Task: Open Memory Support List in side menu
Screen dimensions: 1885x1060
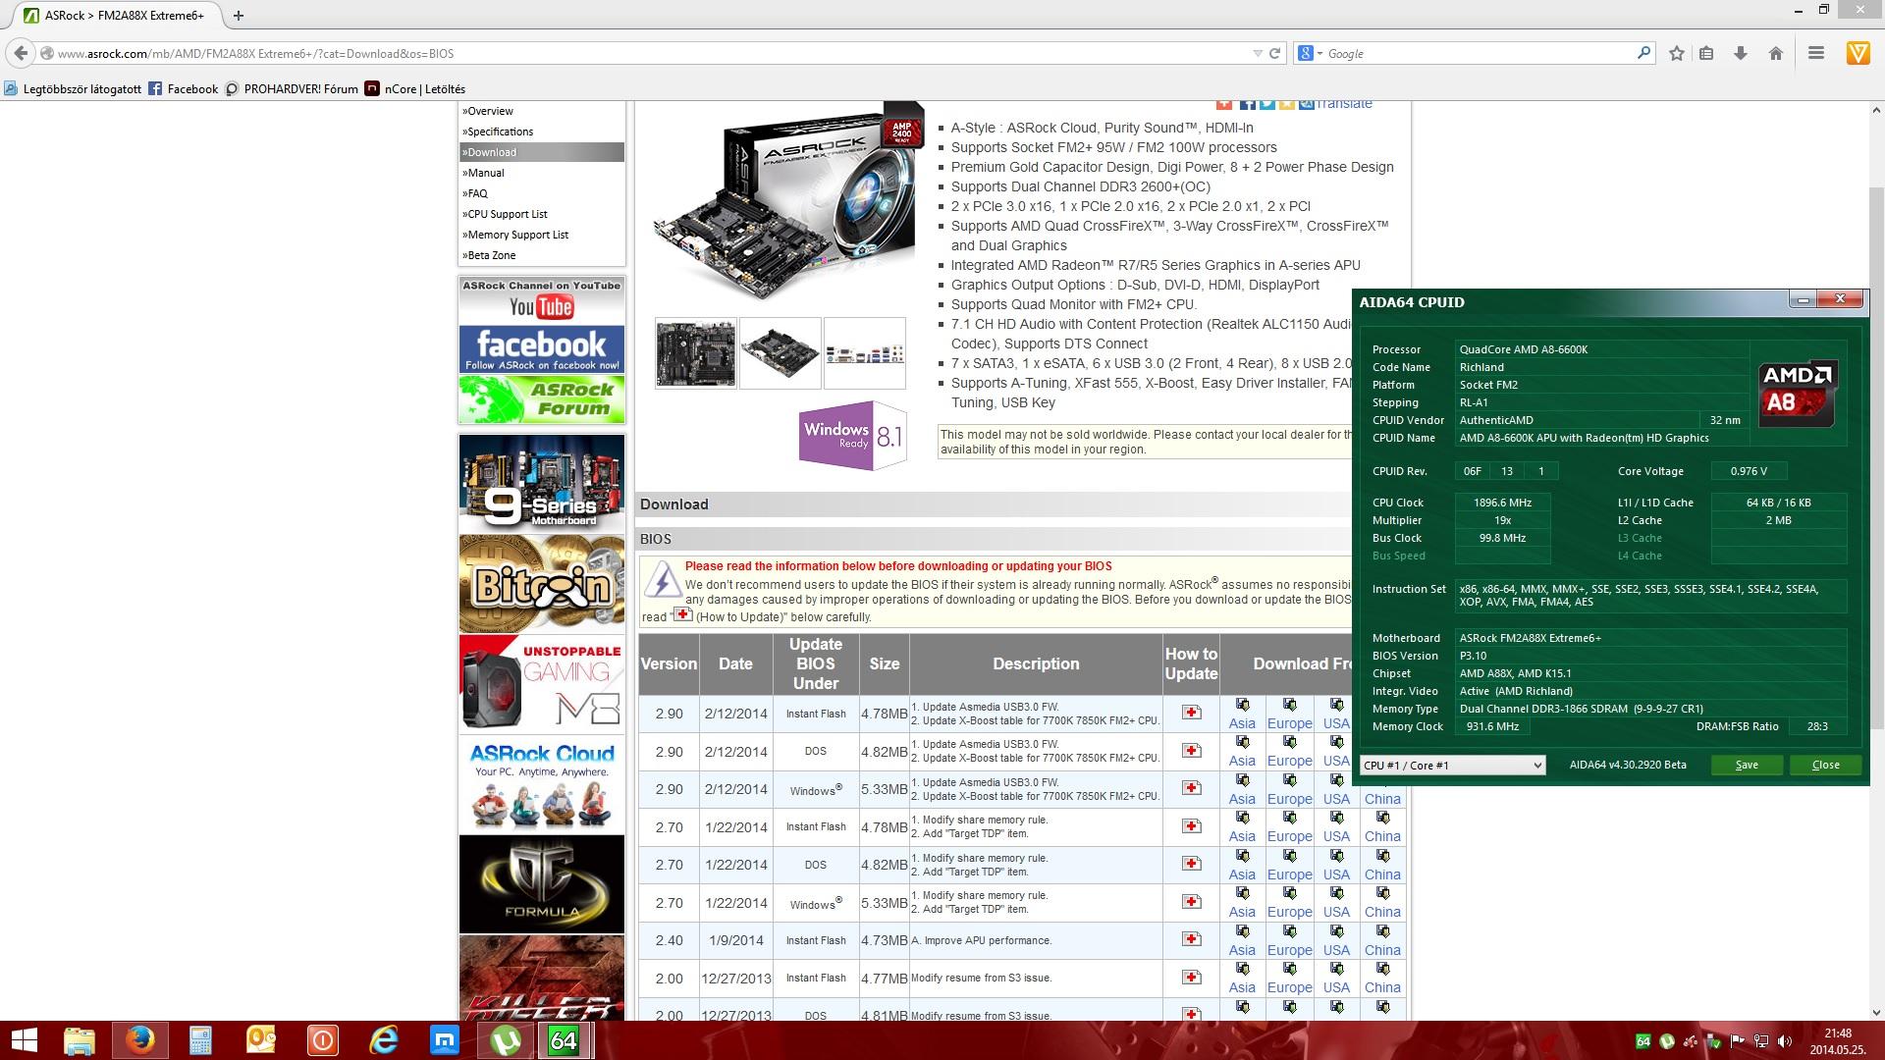Action: point(515,235)
